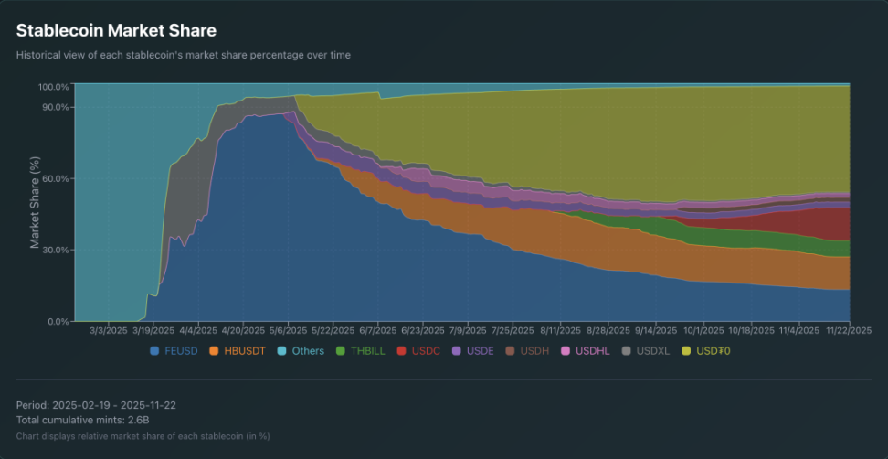Viewport: 888px width, 459px height.
Task: Click the blue FEUSD legend dot
Action: (154, 350)
